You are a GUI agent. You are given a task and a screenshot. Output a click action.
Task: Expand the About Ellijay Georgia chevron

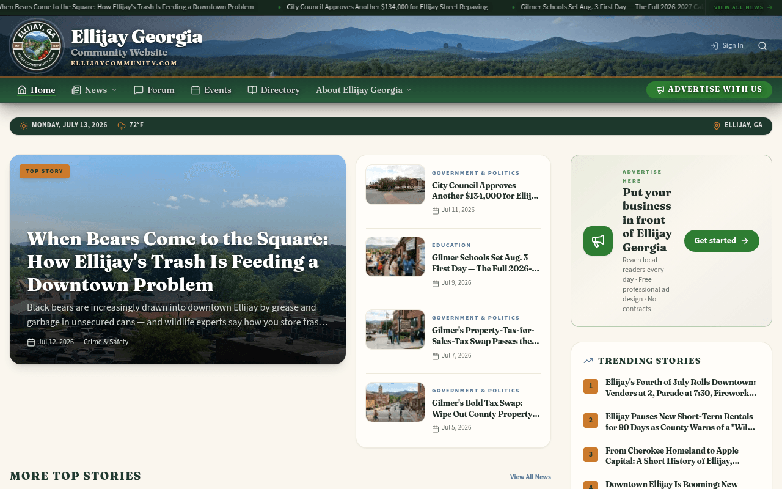point(409,90)
